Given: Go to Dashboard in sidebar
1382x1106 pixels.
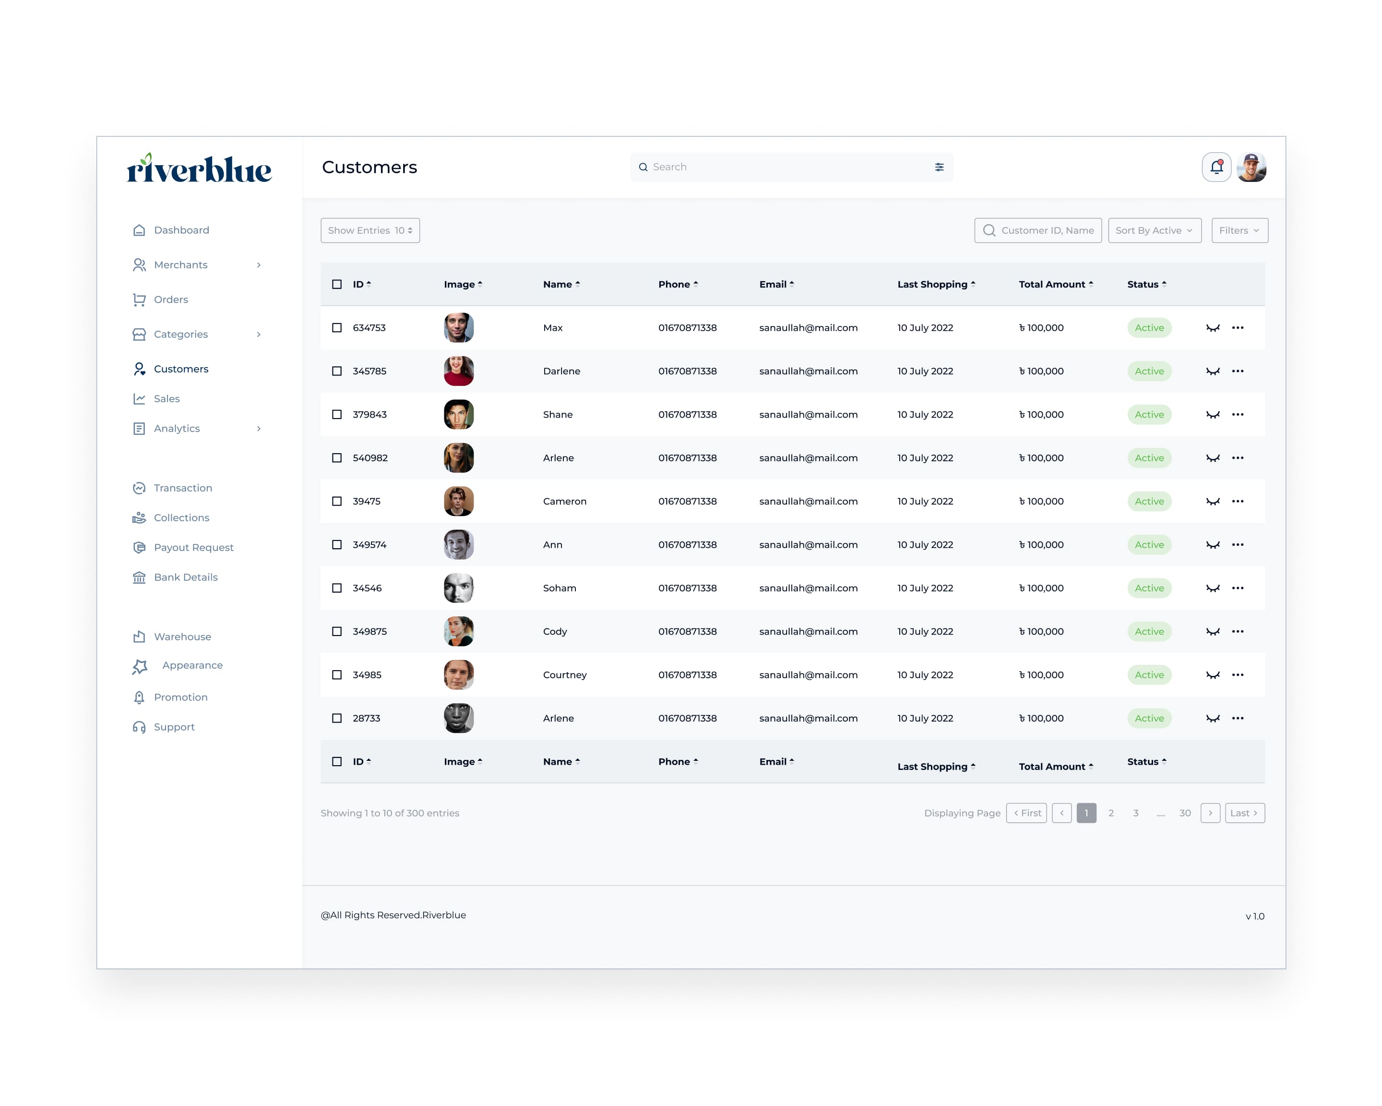Looking at the screenshot, I should [181, 230].
